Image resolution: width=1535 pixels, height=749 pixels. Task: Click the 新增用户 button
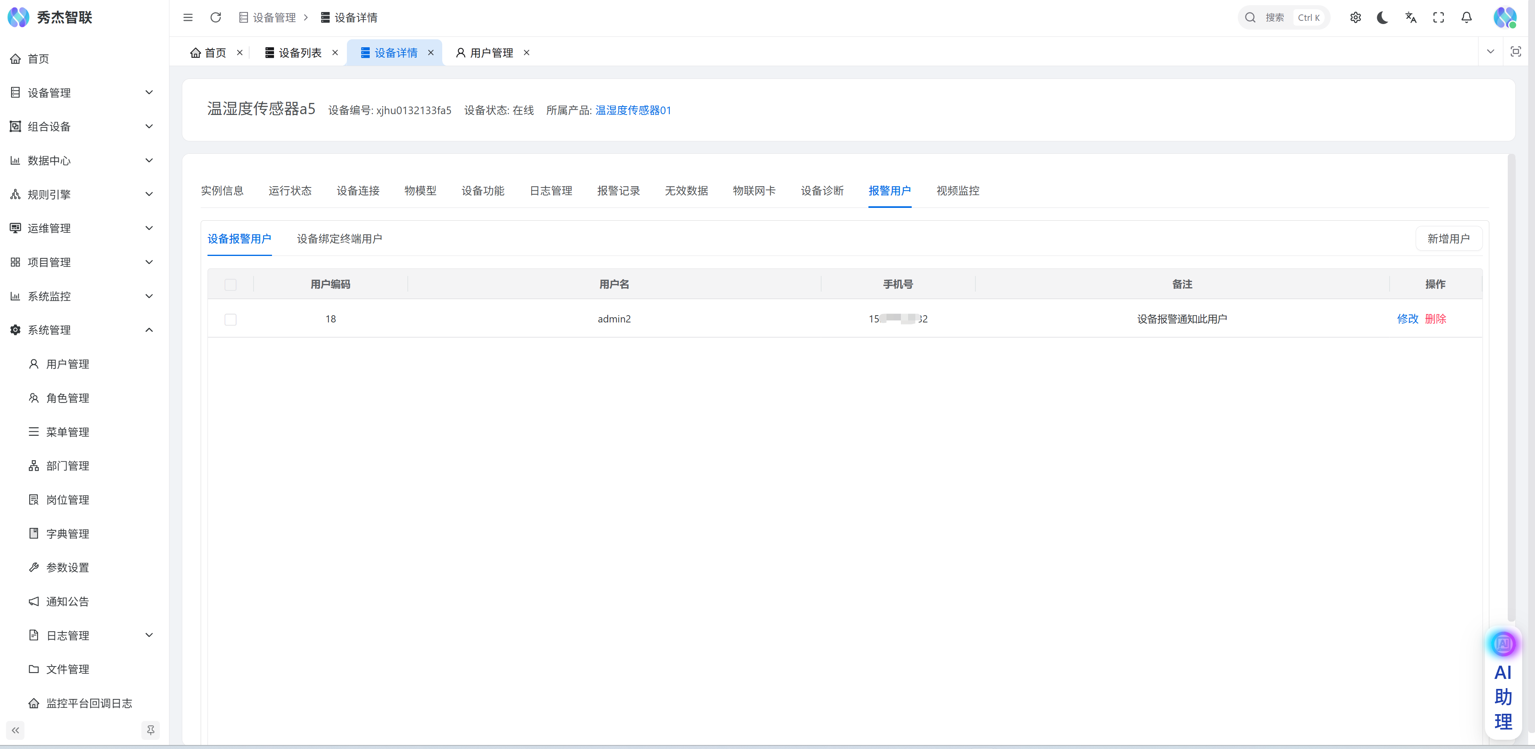click(1448, 239)
